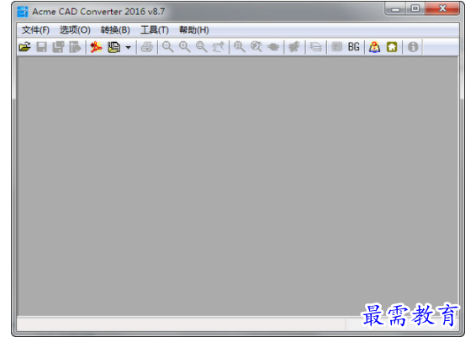Open the 文件(F) menu
This screenshot has width=465, height=342.
[x=35, y=30]
